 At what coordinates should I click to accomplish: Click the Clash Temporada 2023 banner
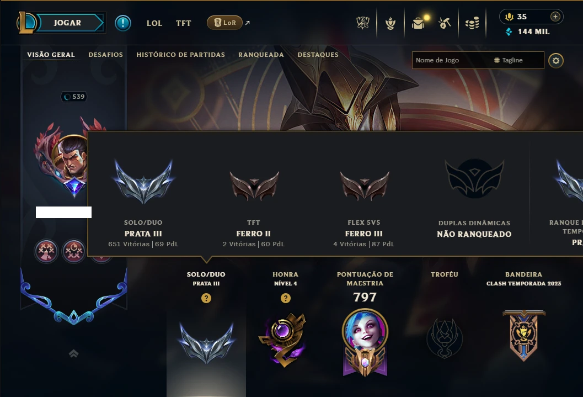coord(524,335)
